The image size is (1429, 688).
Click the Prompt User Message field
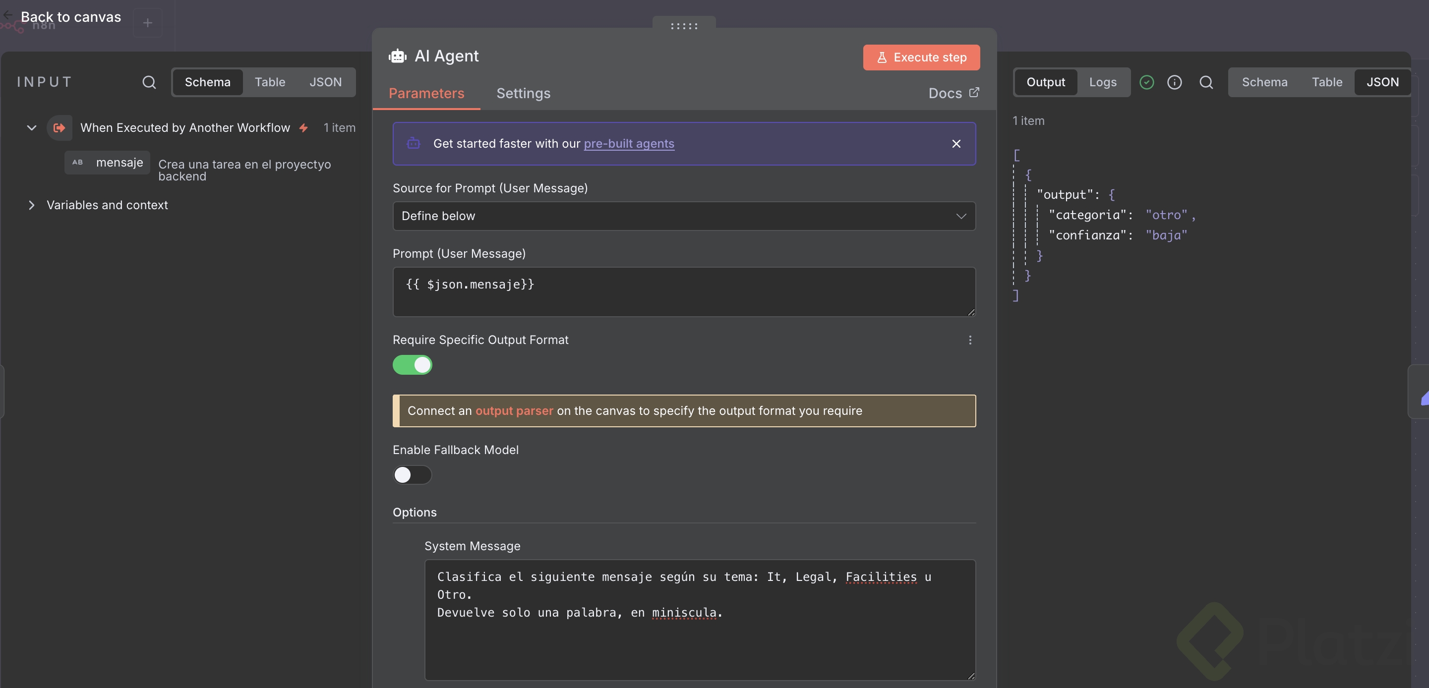point(683,291)
